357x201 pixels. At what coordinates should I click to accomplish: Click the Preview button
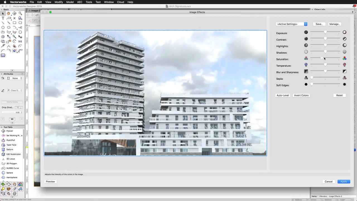coord(50,181)
